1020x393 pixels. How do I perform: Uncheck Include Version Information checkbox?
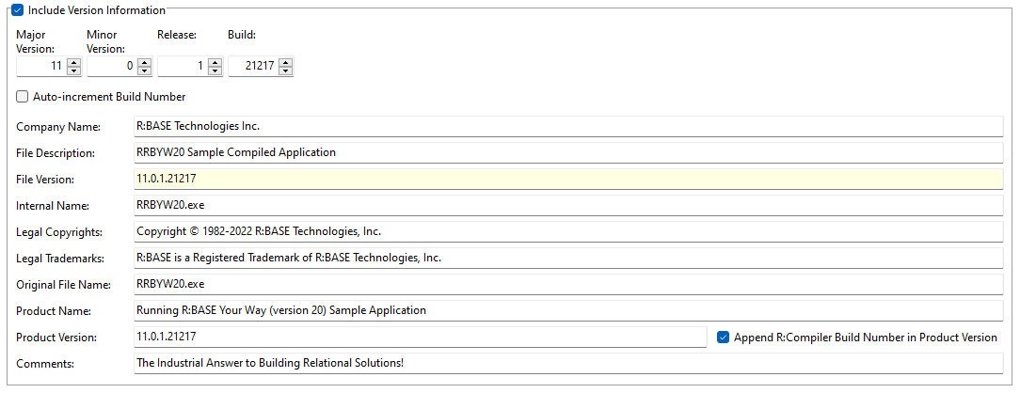[18, 9]
